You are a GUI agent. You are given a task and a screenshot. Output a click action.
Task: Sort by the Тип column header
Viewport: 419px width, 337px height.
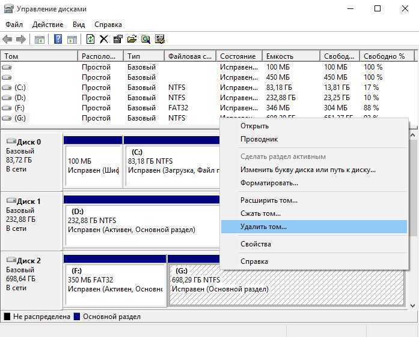point(144,56)
